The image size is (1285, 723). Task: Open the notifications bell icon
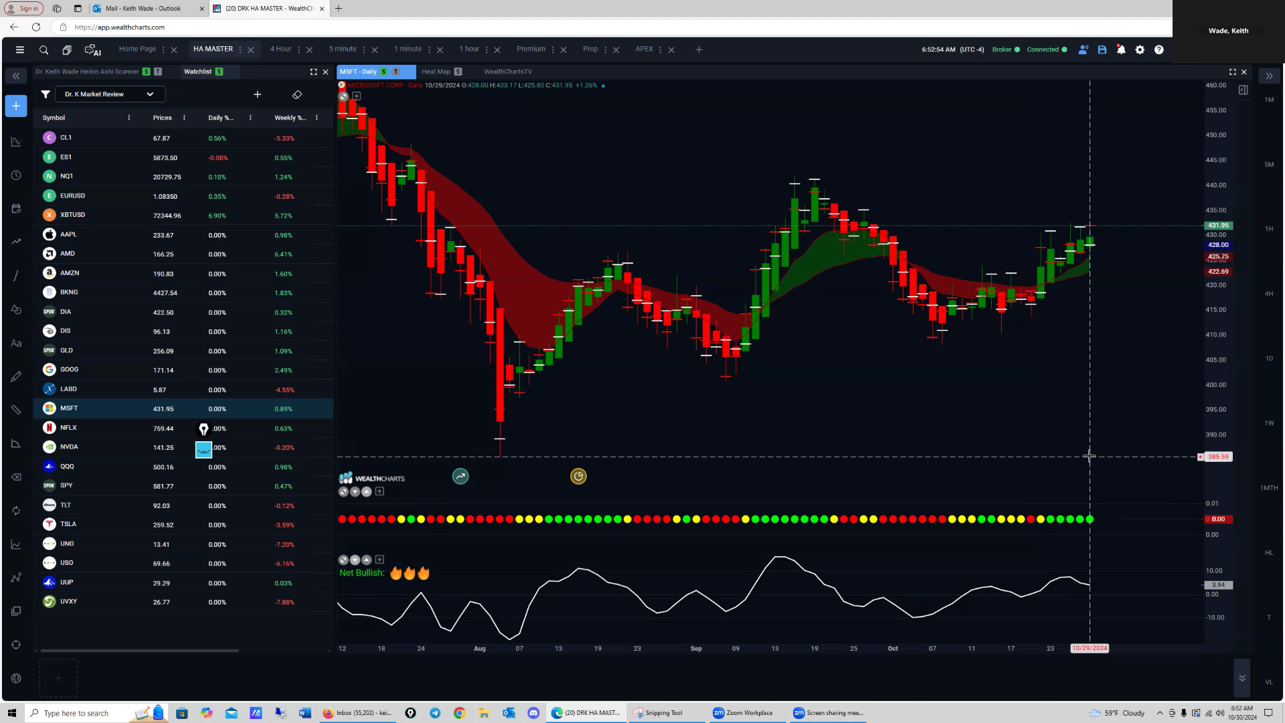coord(1121,50)
